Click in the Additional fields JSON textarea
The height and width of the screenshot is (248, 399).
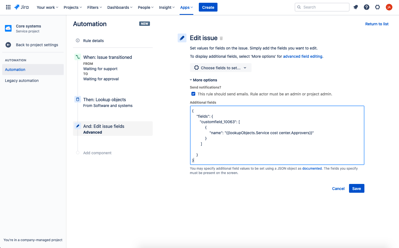277,135
